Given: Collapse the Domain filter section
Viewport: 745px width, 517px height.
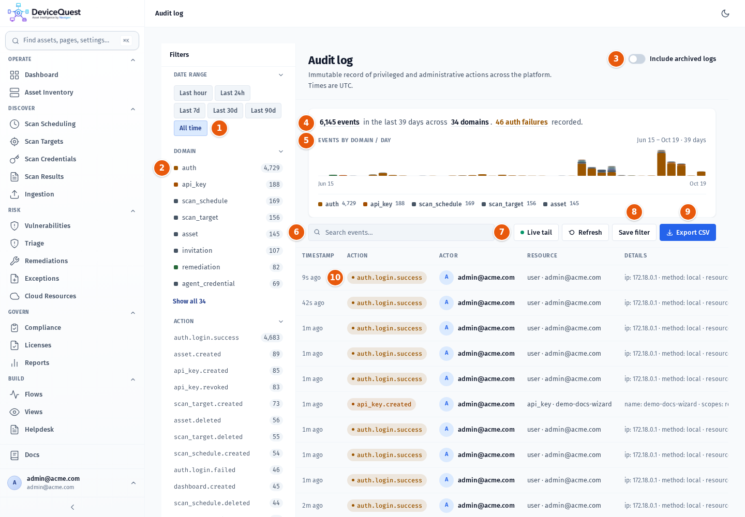Looking at the screenshot, I should point(281,151).
